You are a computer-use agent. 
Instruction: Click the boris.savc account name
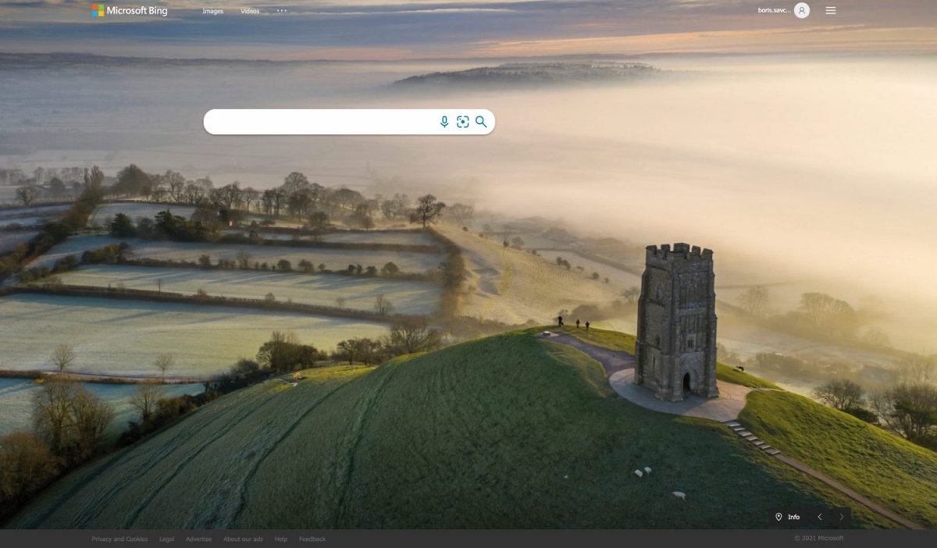(x=774, y=10)
